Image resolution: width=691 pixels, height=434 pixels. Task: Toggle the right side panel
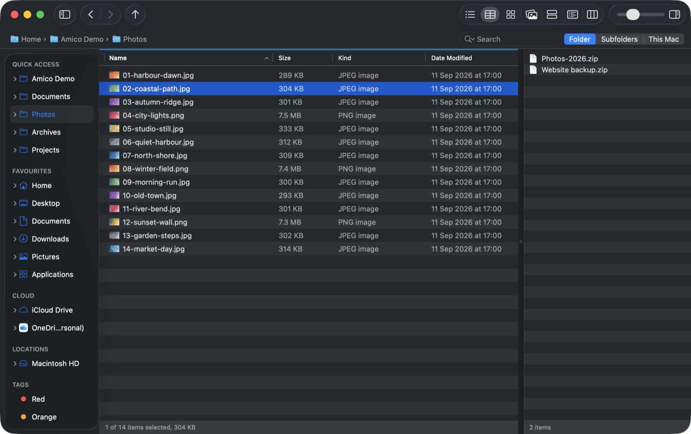coord(674,15)
